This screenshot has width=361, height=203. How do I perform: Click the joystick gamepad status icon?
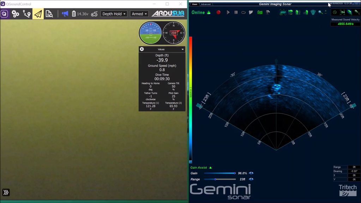(x=94, y=14)
